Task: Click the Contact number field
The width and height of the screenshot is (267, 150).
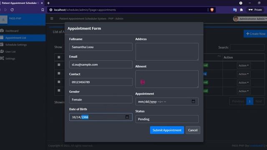Action: pyautogui.click(x=101, y=82)
